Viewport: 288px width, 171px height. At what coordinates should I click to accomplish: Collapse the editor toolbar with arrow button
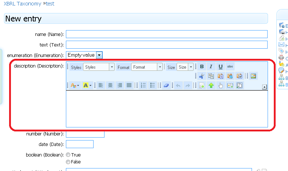(264, 87)
